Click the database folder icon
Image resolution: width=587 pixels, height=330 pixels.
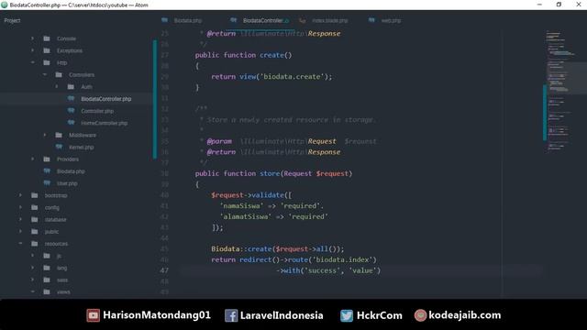pyautogui.click(x=35, y=219)
